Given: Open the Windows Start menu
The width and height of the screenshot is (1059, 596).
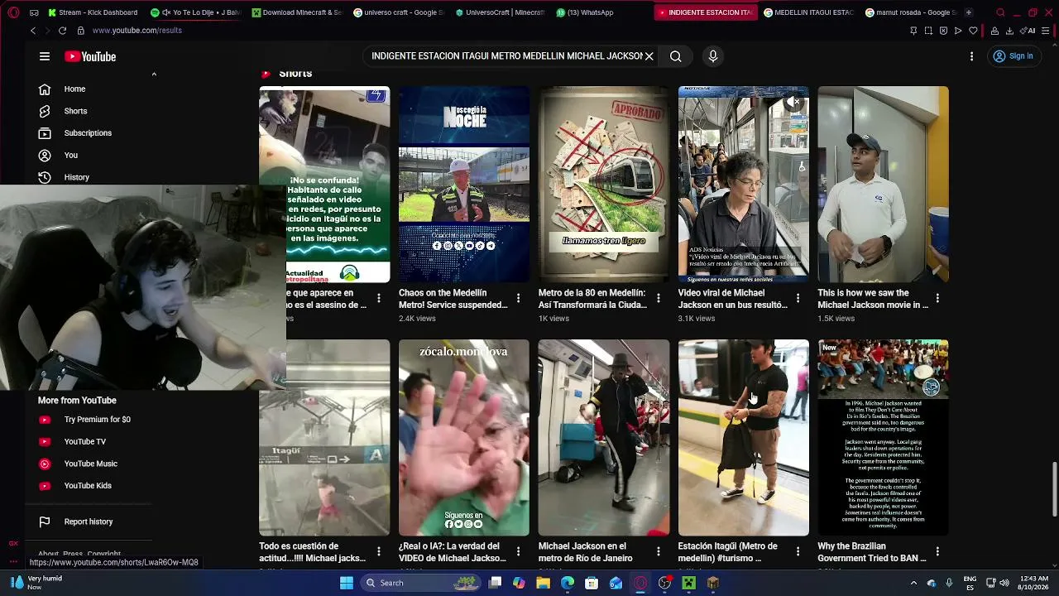Looking at the screenshot, I should click(347, 583).
